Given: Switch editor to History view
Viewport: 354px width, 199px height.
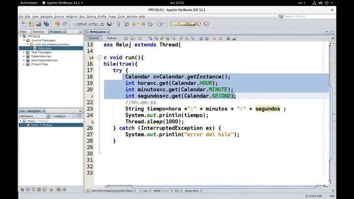Looking at the screenshot, I should click(112, 38).
